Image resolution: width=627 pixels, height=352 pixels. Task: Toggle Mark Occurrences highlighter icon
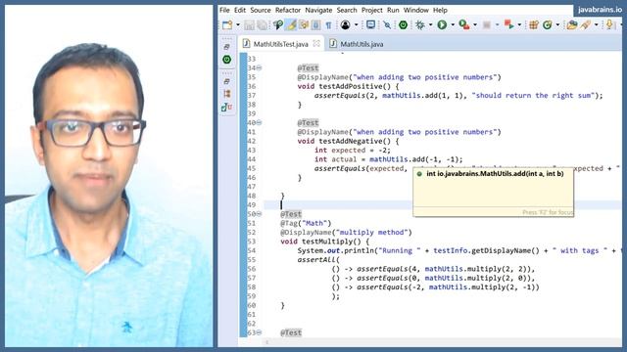click(x=291, y=25)
